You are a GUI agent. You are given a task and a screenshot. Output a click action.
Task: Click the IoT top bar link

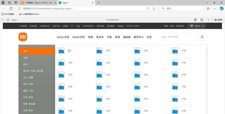[72, 26]
